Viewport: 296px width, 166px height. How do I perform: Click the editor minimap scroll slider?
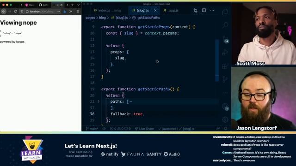[217, 60]
